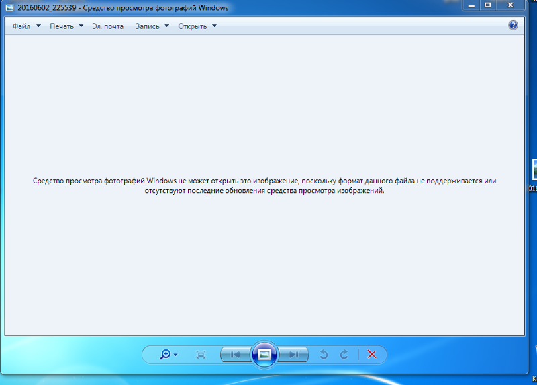Open the Печать menu
537x385 pixels.
point(62,26)
